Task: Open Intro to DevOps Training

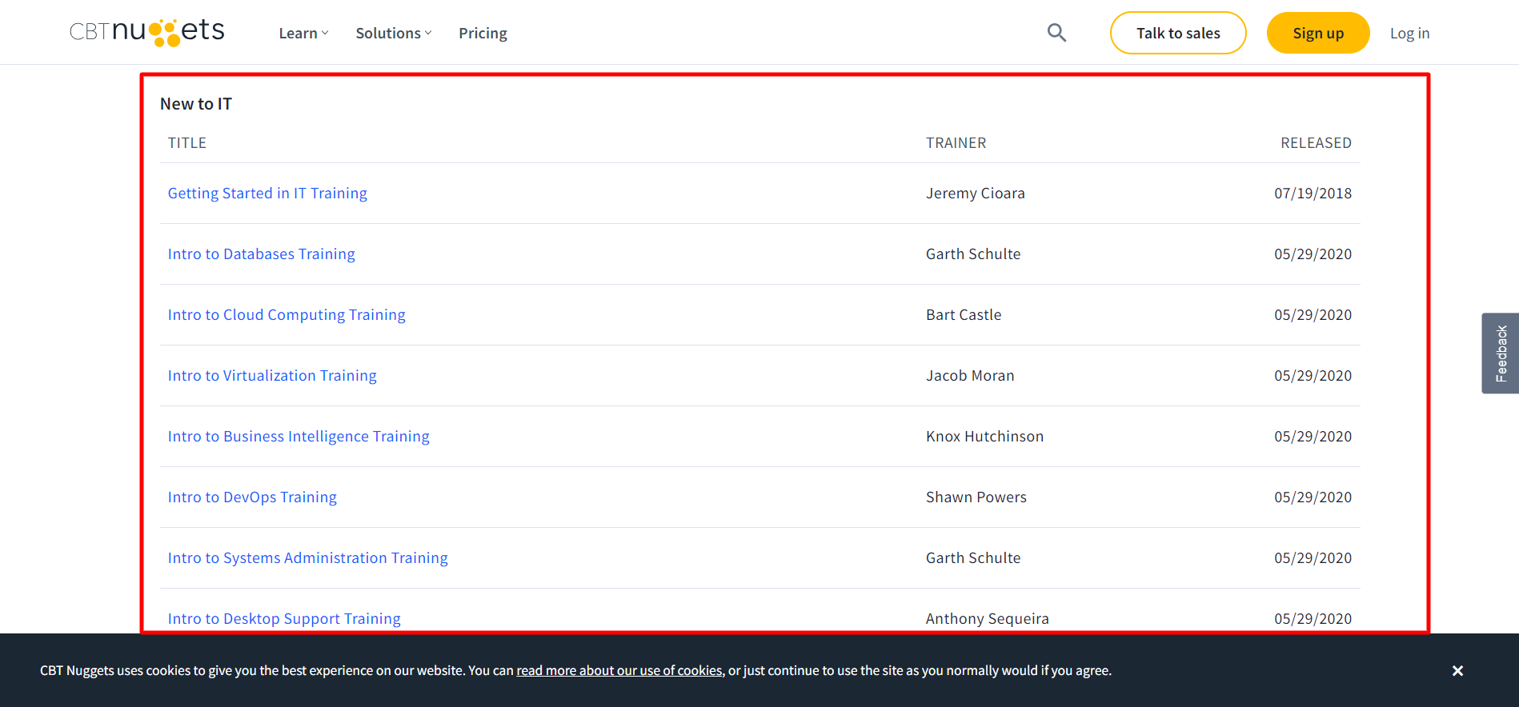Action: click(252, 497)
